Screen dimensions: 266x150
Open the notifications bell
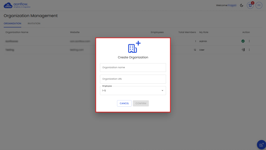250,5
